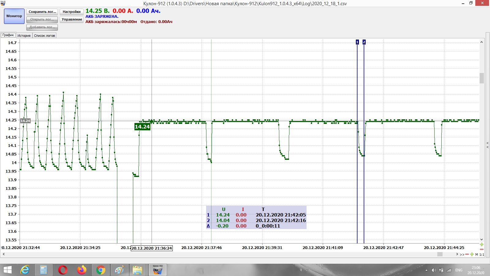The width and height of the screenshot is (490, 276).
Task: Click the red vertical zoom-out minus icon
Action: coord(482,249)
